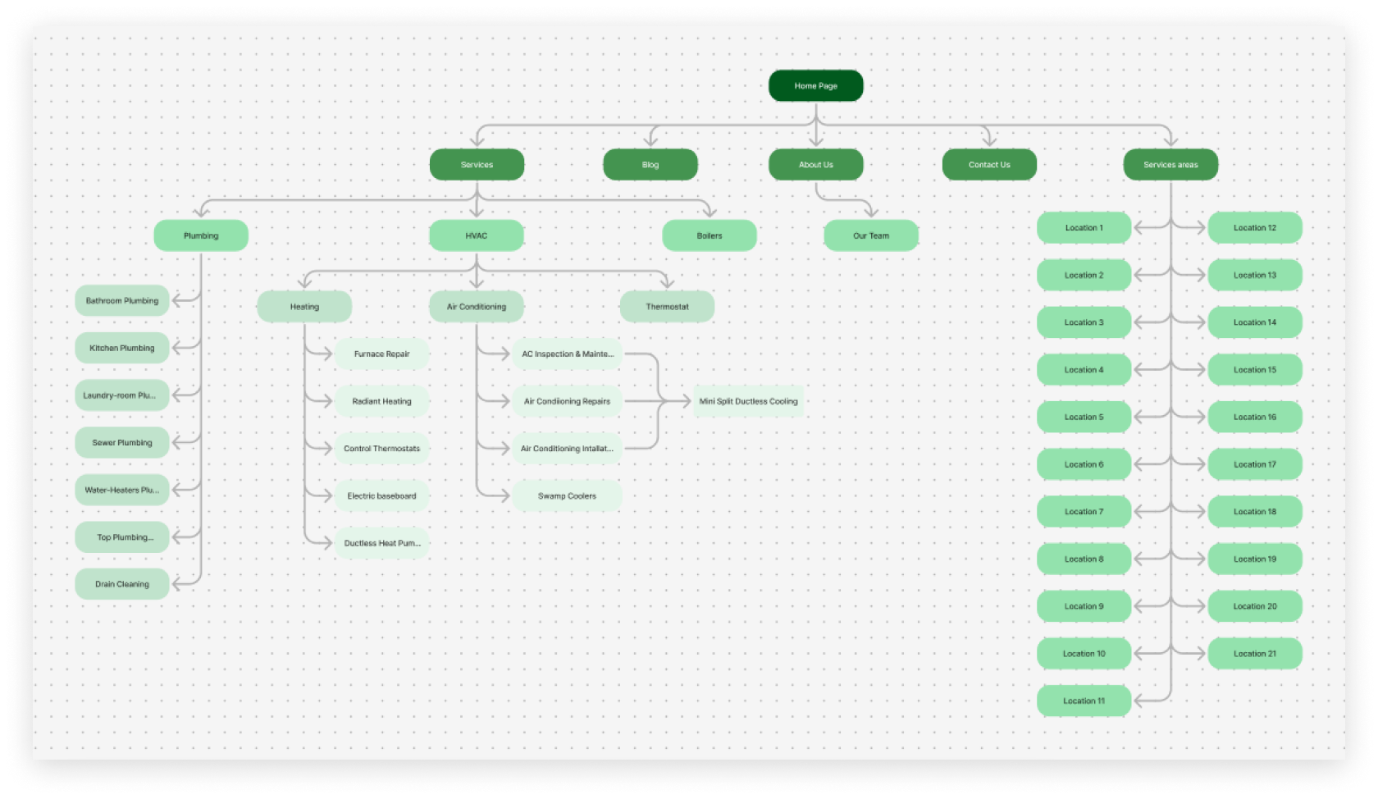Screen dimensions: 1378x799
Task: Click the Location 11 node
Action: click(1084, 701)
